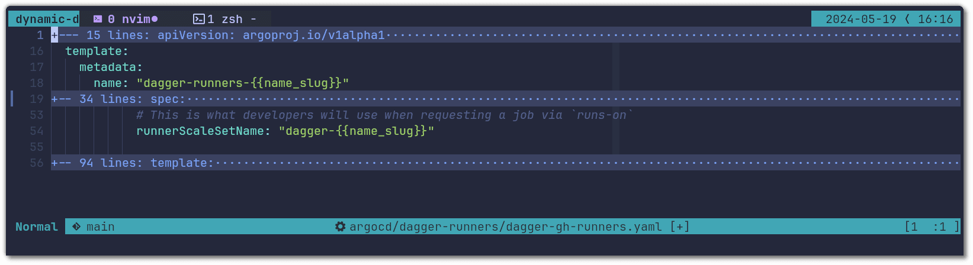Click the cursor position indicator [1 :1]
Image resolution: width=973 pixels, height=265 pixels.
(x=932, y=227)
